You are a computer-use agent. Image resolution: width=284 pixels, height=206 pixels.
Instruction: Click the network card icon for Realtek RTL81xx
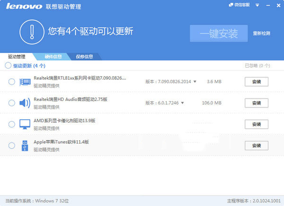(25, 82)
